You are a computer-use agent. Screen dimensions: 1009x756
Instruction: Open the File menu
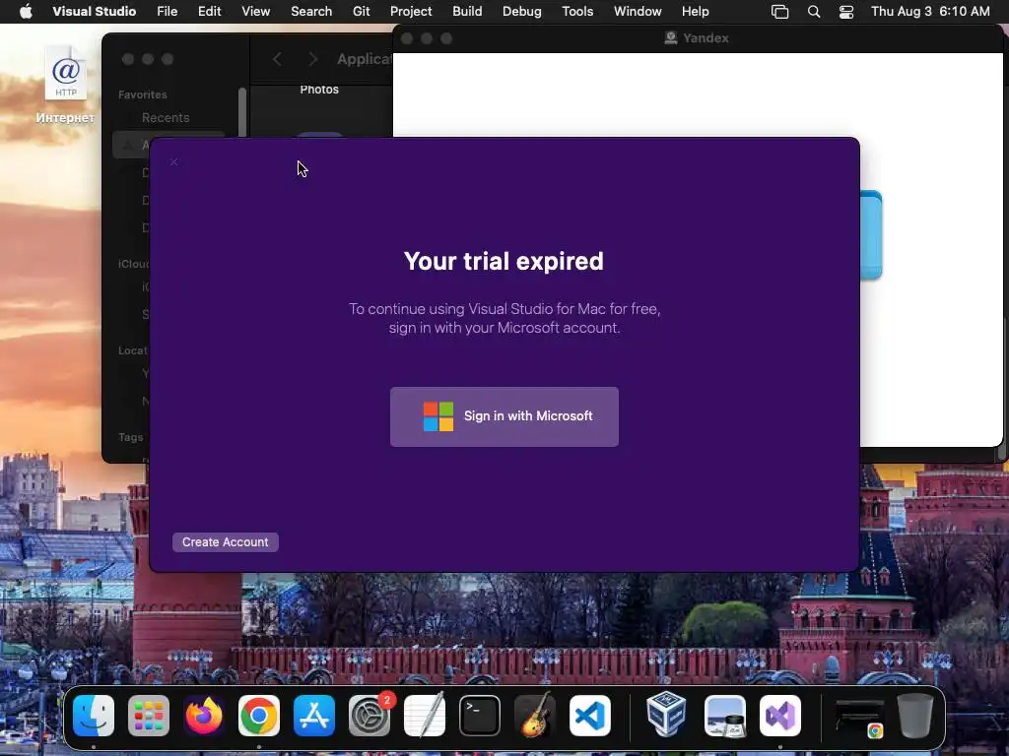coord(168,11)
